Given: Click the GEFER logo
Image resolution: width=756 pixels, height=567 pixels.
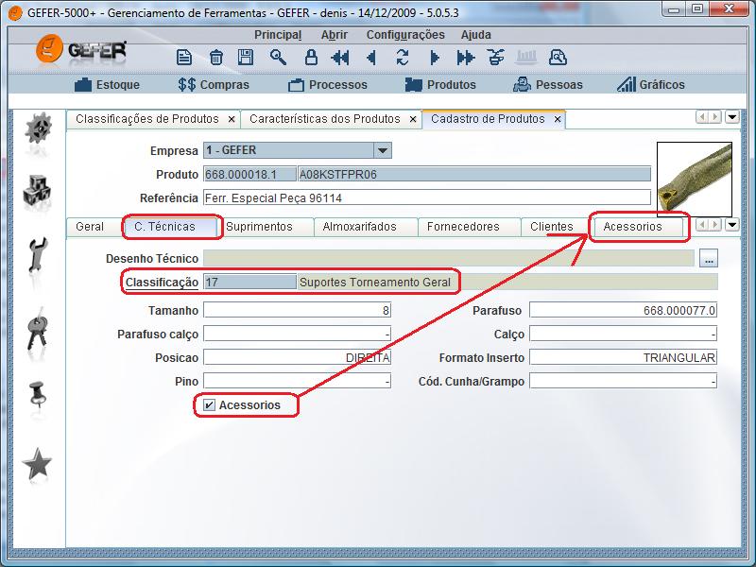Looking at the screenshot, I should click(81, 50).
